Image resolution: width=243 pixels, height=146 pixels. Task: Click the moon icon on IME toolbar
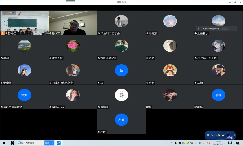click(x=215, y=135)
